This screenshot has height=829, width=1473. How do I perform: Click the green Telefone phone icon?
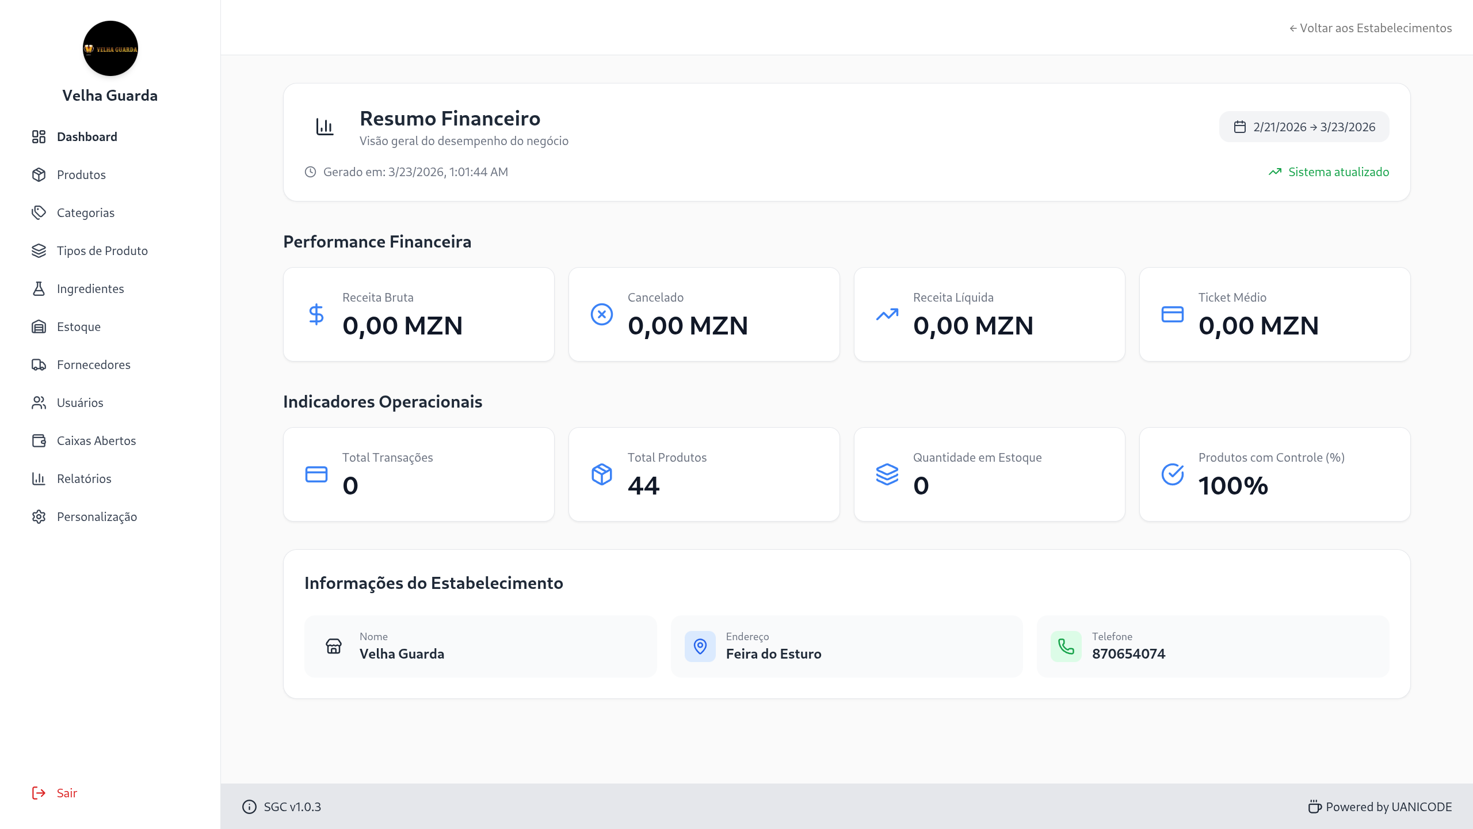1066,646
